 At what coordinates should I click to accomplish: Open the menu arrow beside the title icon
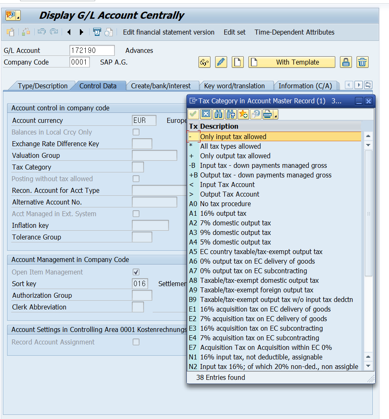coord(18,17)
